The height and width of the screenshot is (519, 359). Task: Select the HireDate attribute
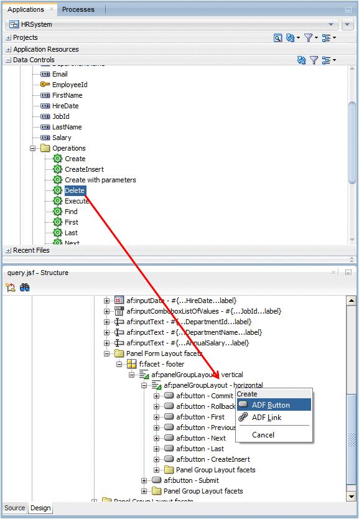65,106
